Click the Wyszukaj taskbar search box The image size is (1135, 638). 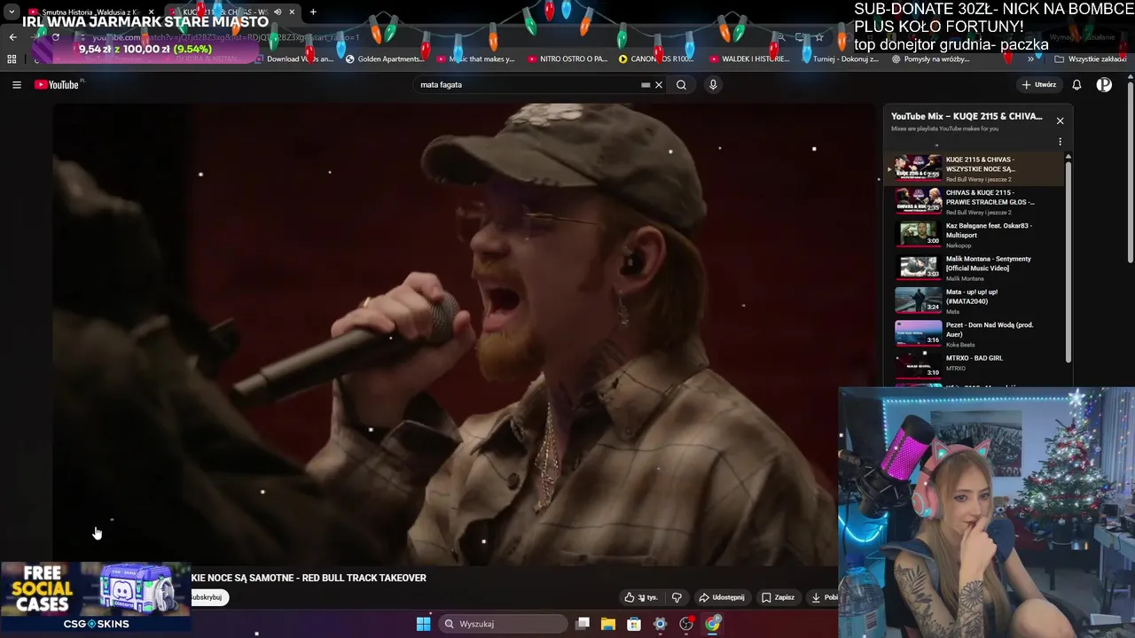(503, 624)
